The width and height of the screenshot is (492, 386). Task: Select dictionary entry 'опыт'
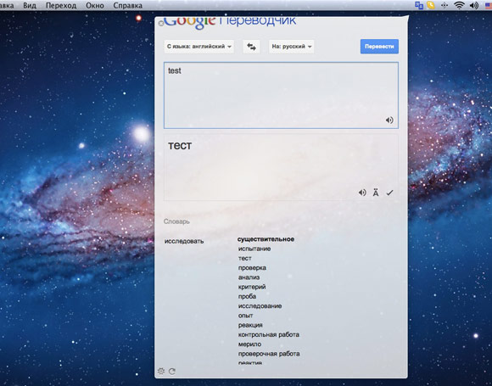click(246, 316)
